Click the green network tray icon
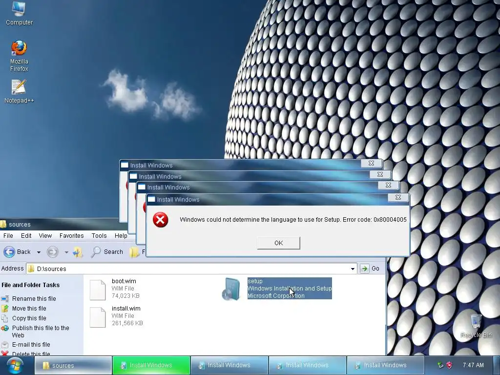The height and width of the screenshot is (375, 500). click(x=440, y=365)
